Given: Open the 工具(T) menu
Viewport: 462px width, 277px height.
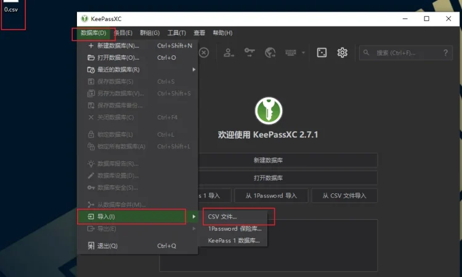Looking at the screenshot, I should point(177,33).
